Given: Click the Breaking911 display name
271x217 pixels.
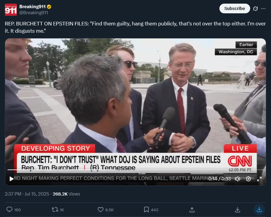Looking at the screenshot, I should click(32, 7).
